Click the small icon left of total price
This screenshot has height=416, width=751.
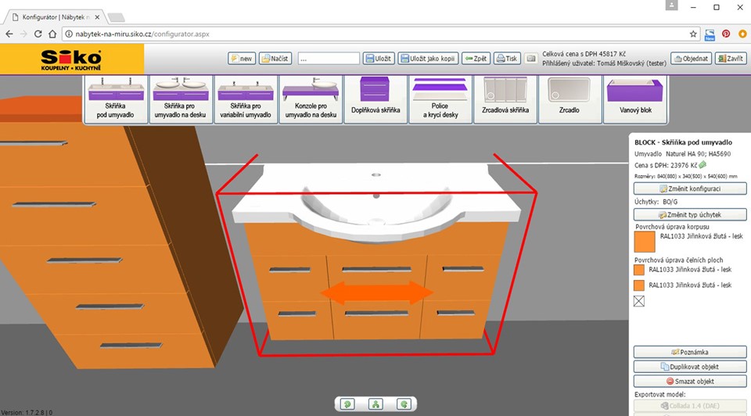pyautogui.click(x=531, y=59)
